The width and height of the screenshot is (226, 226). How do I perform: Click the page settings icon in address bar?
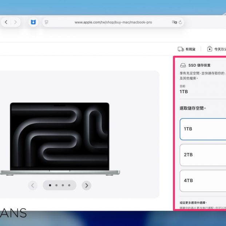47,22
